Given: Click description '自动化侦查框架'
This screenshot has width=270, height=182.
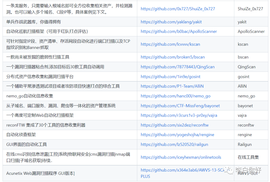Looking at the screenshot, I should coord(21,135).
